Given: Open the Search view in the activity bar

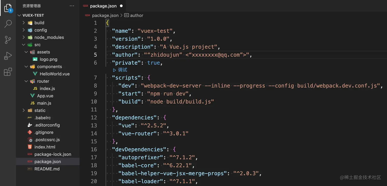Looking at the screenshot, I should (x=8, y=24).
